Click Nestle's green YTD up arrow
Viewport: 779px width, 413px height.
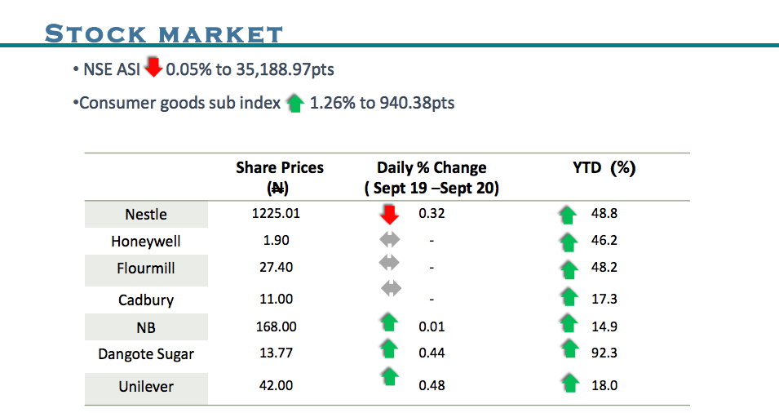tap(568, 215)
